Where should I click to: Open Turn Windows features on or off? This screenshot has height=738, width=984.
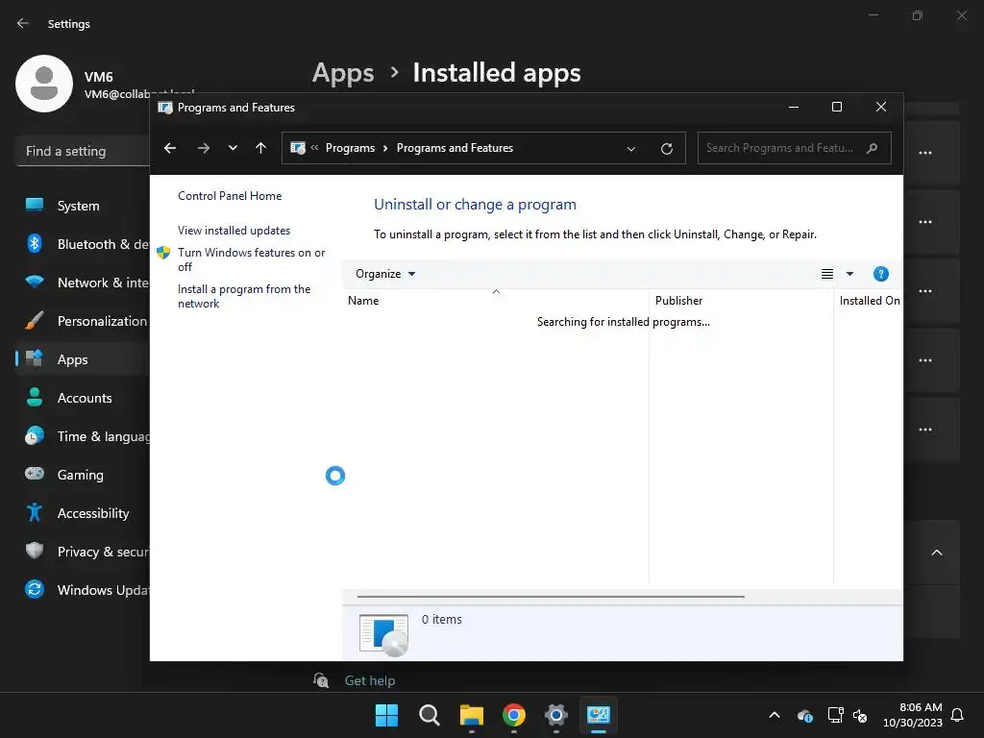(251, 259)
